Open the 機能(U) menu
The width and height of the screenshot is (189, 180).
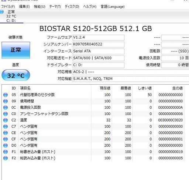tap(39, 7)
